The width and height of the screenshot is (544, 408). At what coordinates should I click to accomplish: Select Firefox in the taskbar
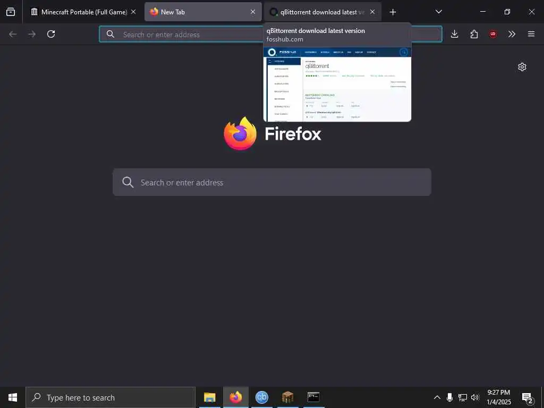[x=235, y=397]
